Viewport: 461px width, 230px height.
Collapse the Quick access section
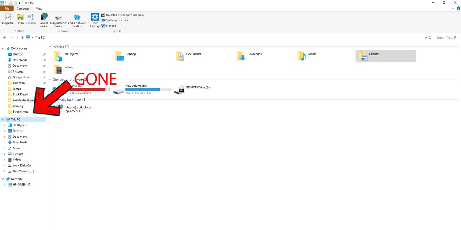pos(3,48)
